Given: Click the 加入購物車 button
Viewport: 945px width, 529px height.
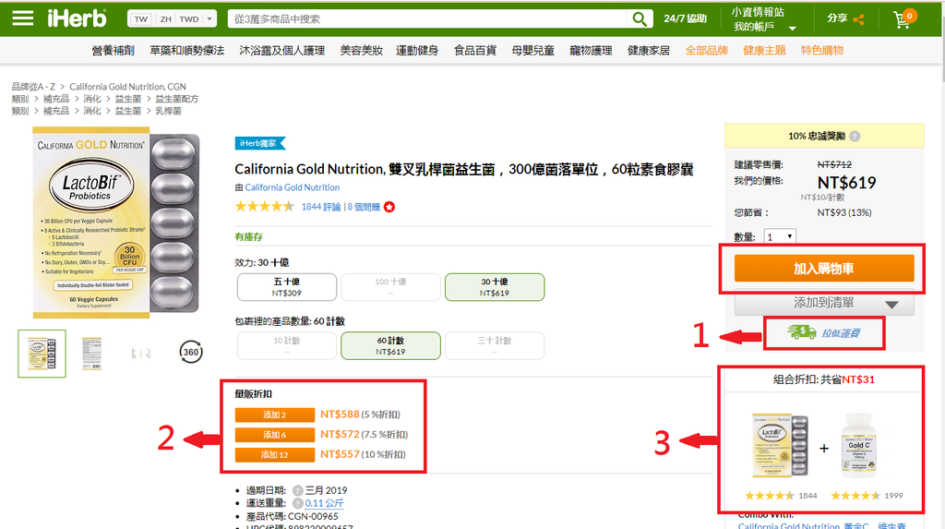Looking at the screenshot, I should click(x=824, y=269).
